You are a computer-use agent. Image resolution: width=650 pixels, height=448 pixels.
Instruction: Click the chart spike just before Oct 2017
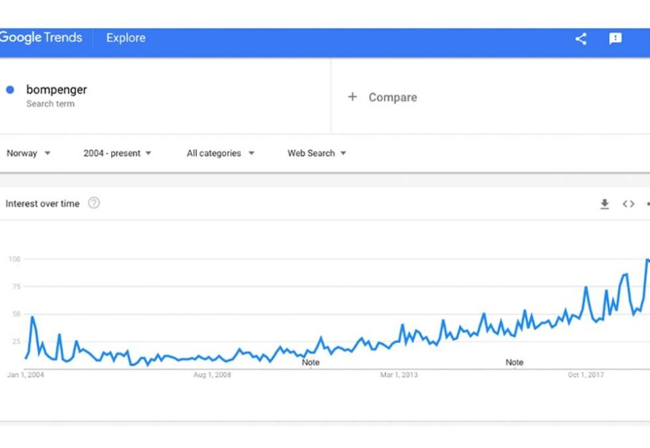point(586,288)
